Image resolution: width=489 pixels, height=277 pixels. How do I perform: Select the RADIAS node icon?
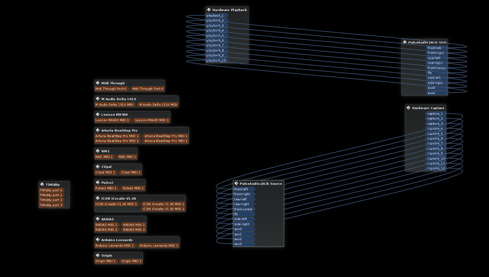click(x=98, y=219)
